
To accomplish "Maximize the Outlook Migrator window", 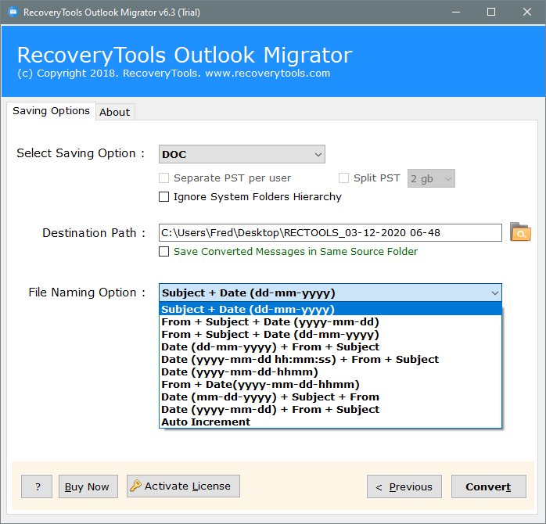I will click(x=491, y=13).
